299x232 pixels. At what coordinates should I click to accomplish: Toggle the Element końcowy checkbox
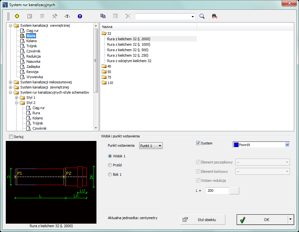pos(198,171)
